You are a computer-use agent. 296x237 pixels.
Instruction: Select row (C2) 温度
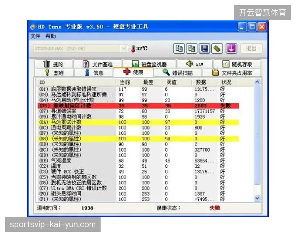[138, 166]
